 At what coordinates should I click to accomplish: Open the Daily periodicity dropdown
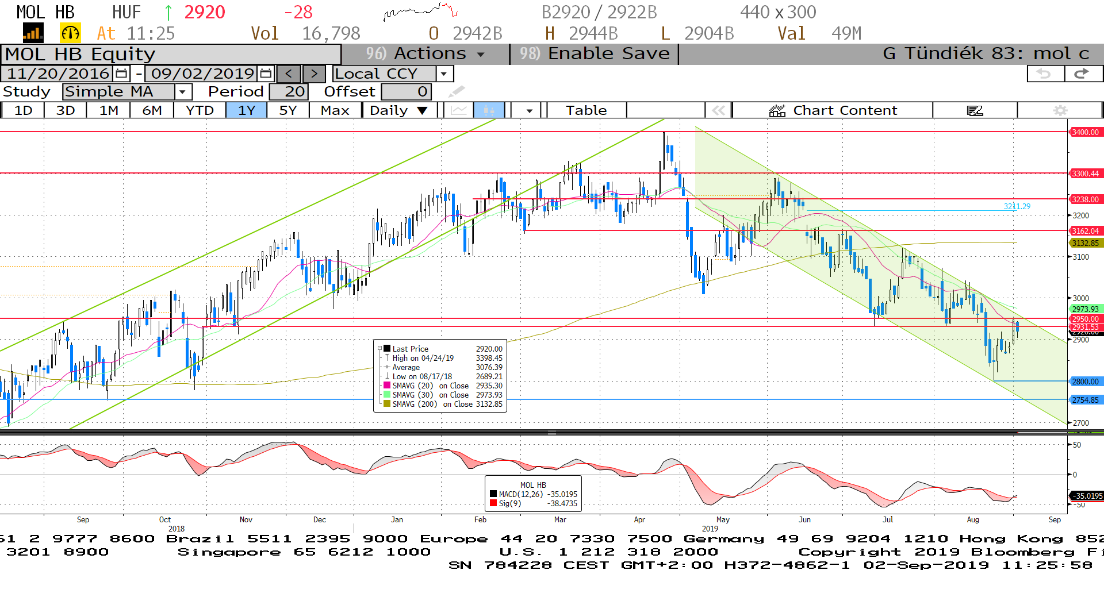pos(399,110)
